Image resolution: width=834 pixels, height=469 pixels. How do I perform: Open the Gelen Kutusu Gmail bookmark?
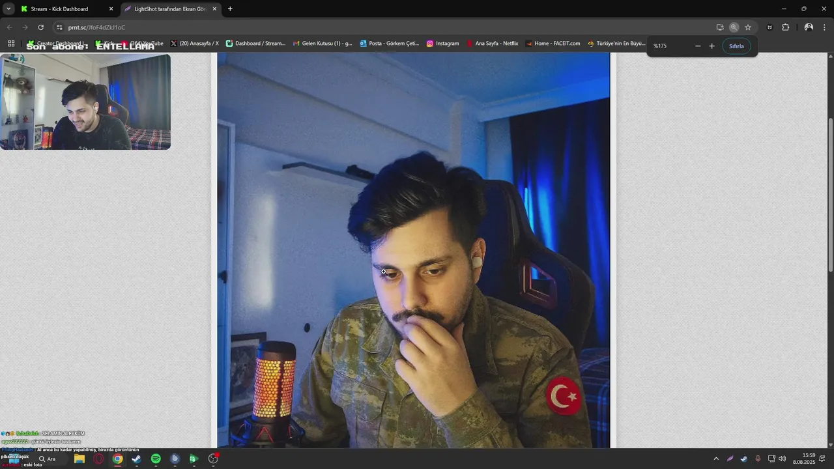click(322, 44)
